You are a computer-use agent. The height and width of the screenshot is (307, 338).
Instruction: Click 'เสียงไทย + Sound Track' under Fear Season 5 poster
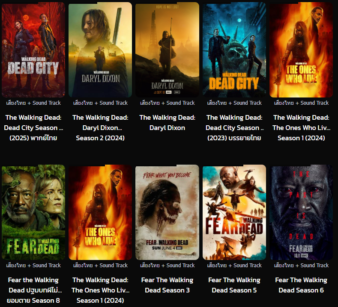coord(234,265)
